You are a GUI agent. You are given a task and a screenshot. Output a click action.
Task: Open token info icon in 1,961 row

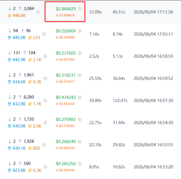click(x=45, y=78)
